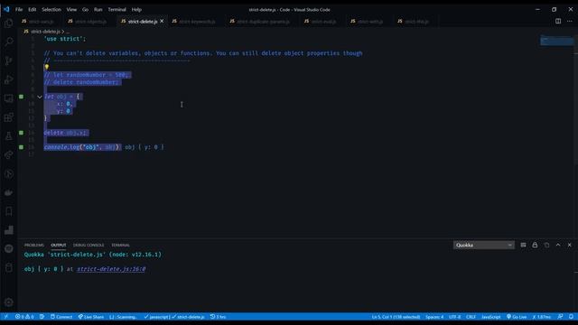Image resolution: width=578 pixels, height=325 pixels.
Task: Open the View menu
Action: tap(71, 10)
